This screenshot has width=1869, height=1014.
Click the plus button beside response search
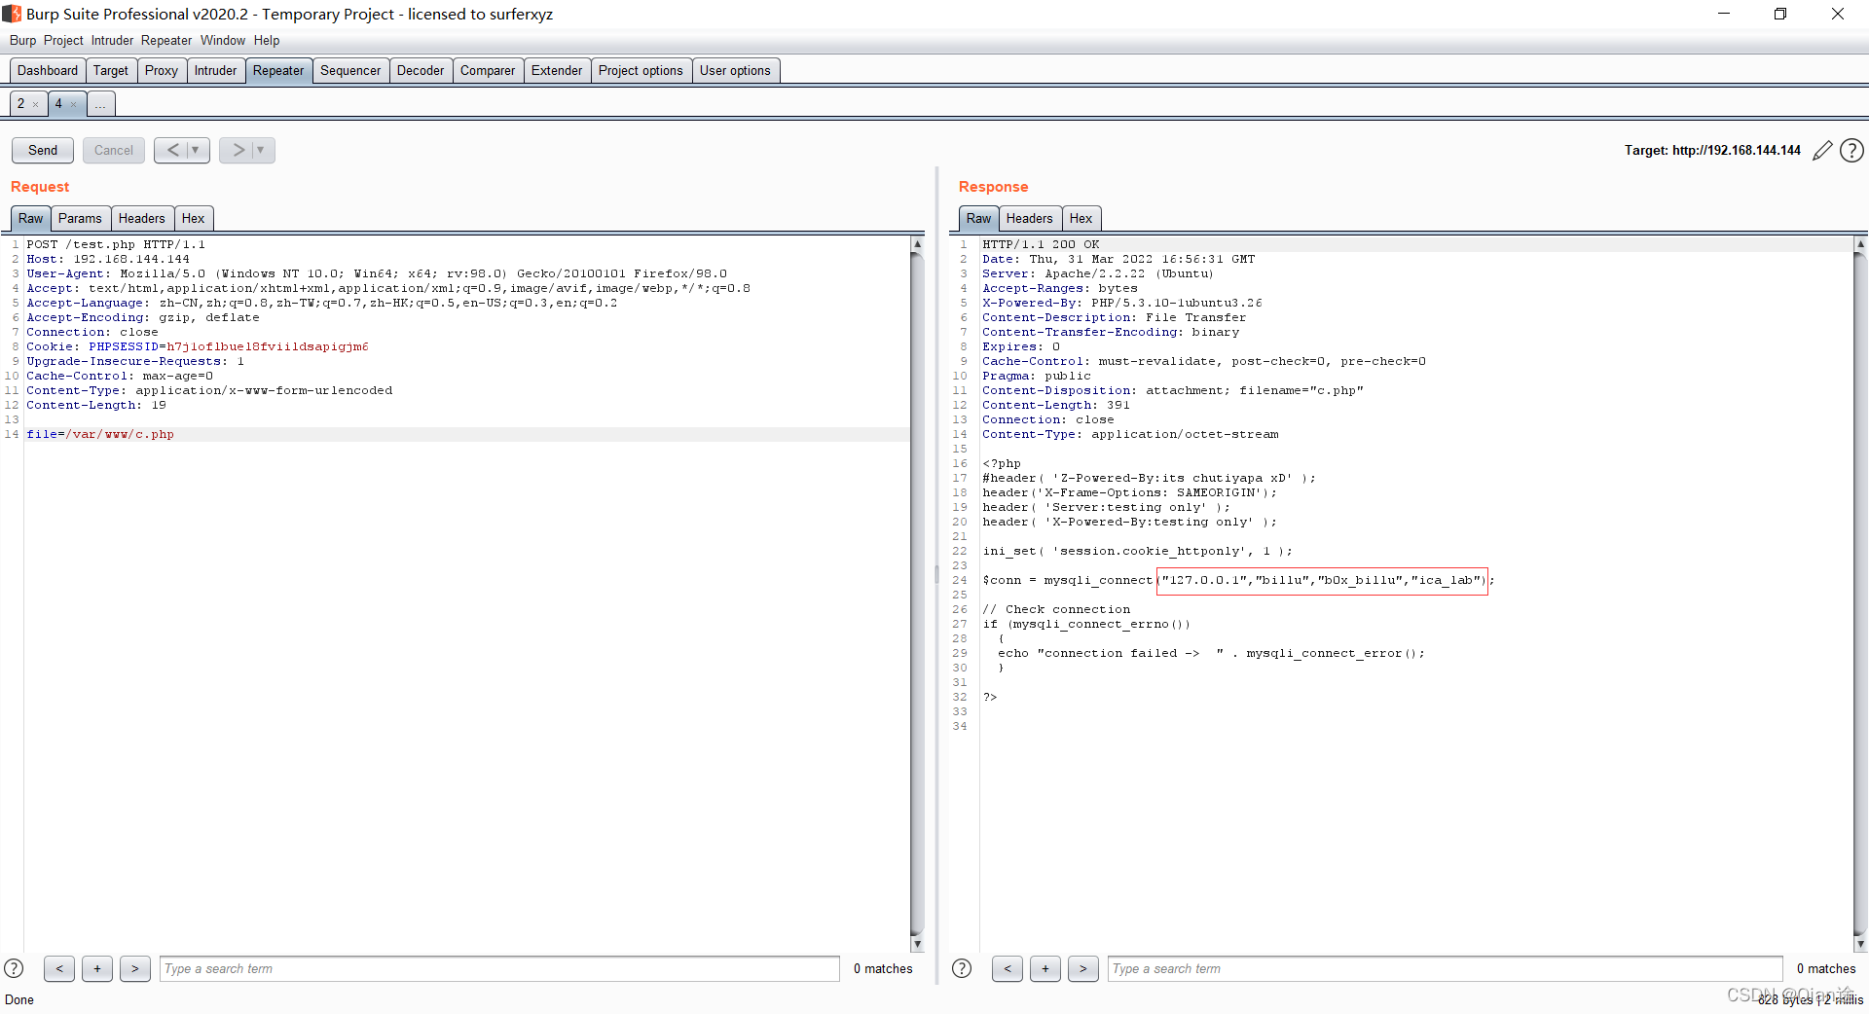click(1045, 968)
